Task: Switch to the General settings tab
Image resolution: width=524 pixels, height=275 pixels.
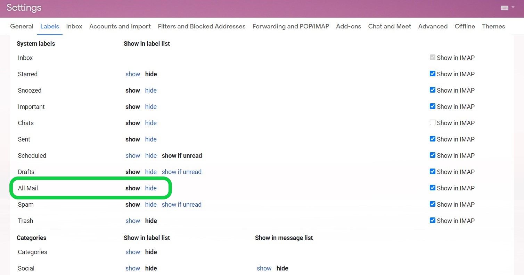Action: [x=22, y=26]
